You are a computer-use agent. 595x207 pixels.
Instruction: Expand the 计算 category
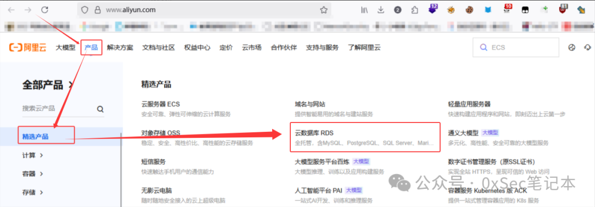[x=33, y=155]
